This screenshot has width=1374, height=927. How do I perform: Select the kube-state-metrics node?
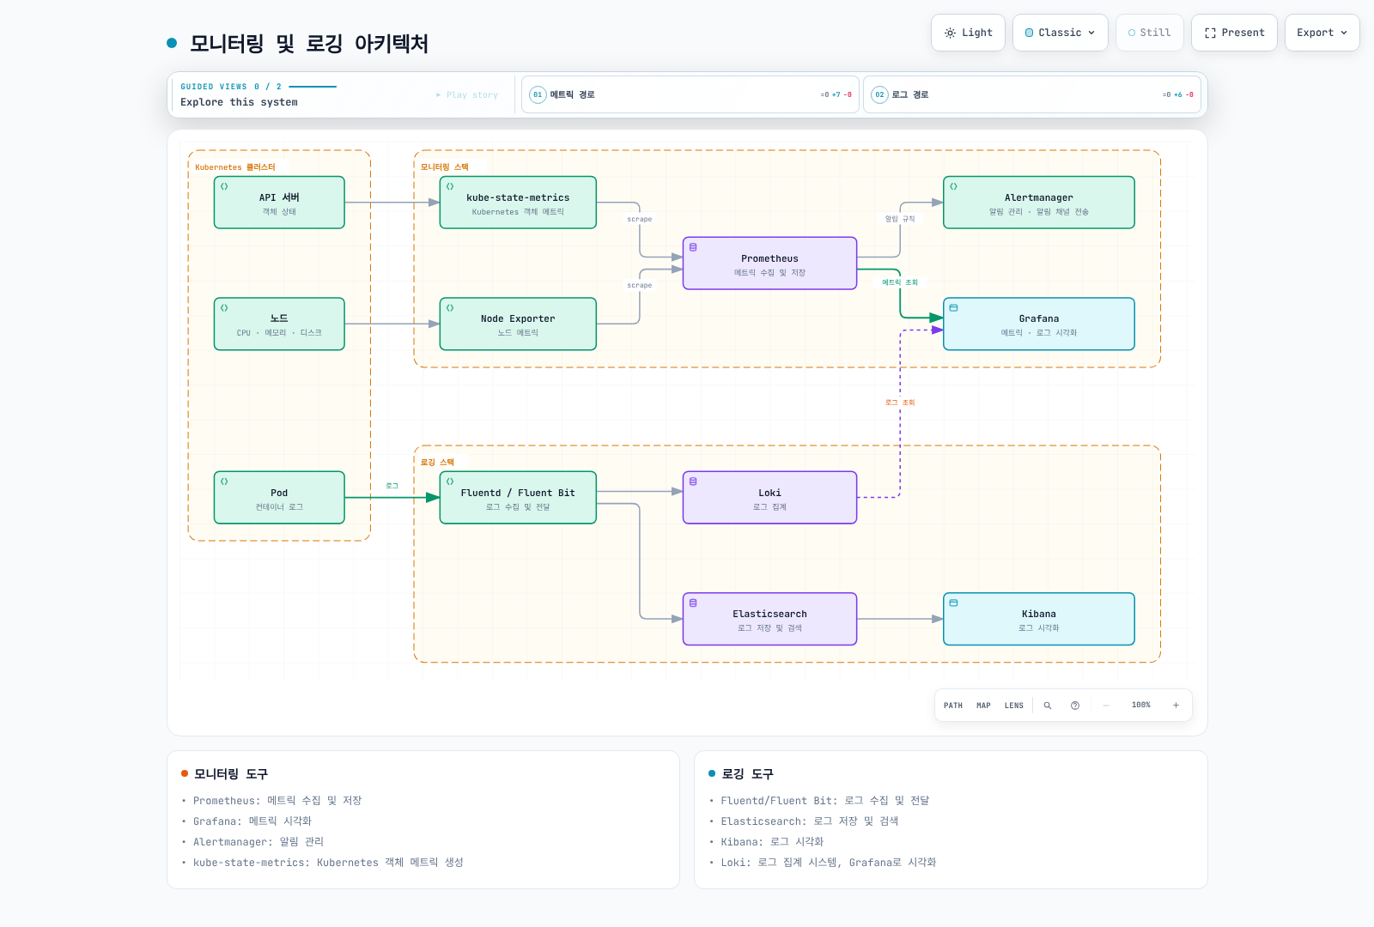click(x=518, y=203)
